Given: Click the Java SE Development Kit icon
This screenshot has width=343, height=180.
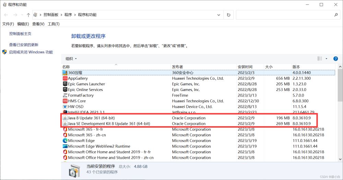Looking at the screenshot, I should tap(65, 124).
